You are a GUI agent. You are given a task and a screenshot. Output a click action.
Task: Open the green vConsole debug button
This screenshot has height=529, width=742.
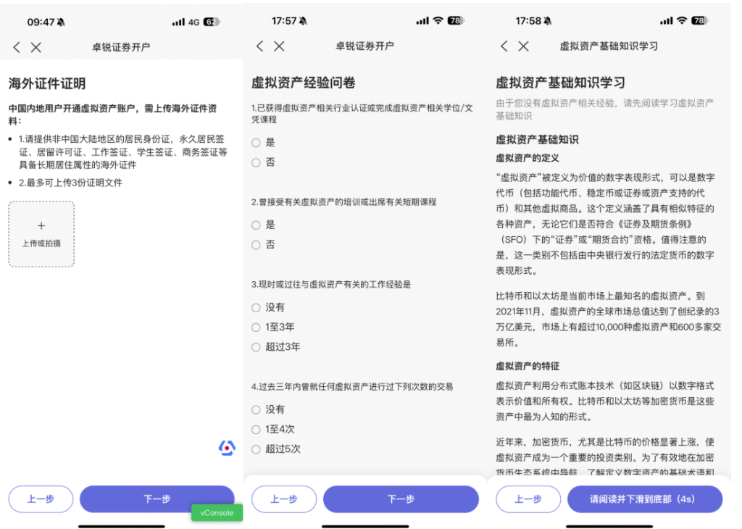[x=217, y=512]
